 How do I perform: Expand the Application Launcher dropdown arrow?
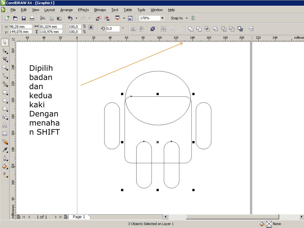pyautogui.click(x=124, y=18)
